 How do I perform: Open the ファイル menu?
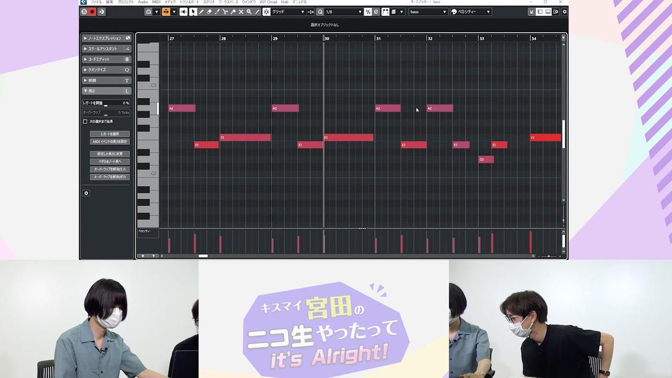(96, 2)
